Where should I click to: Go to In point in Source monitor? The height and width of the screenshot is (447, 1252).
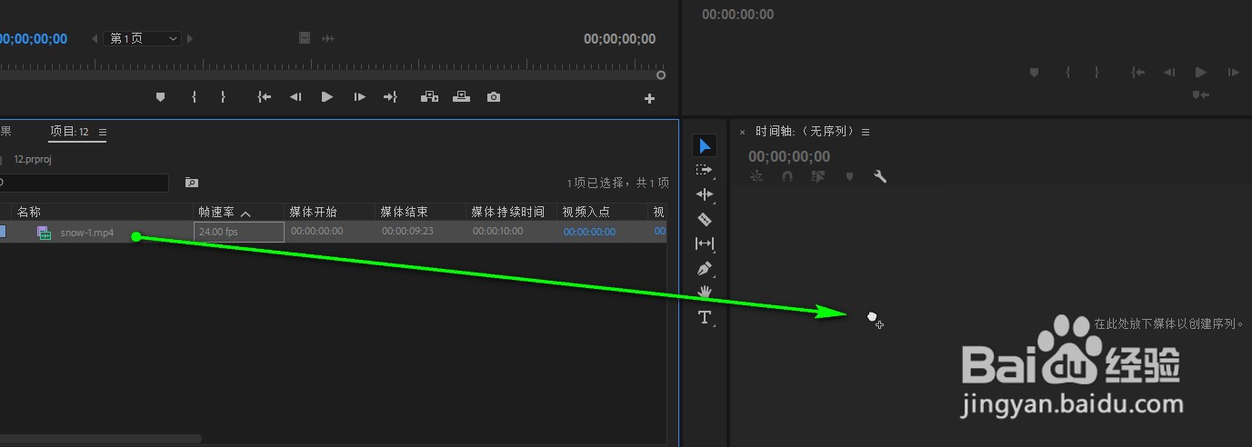pos(265,97)
